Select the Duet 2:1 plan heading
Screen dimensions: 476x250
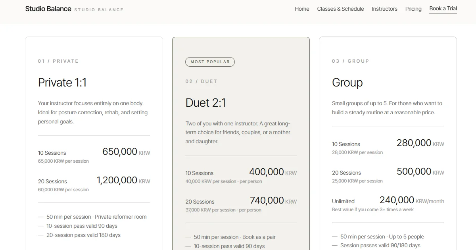(205, 103)
